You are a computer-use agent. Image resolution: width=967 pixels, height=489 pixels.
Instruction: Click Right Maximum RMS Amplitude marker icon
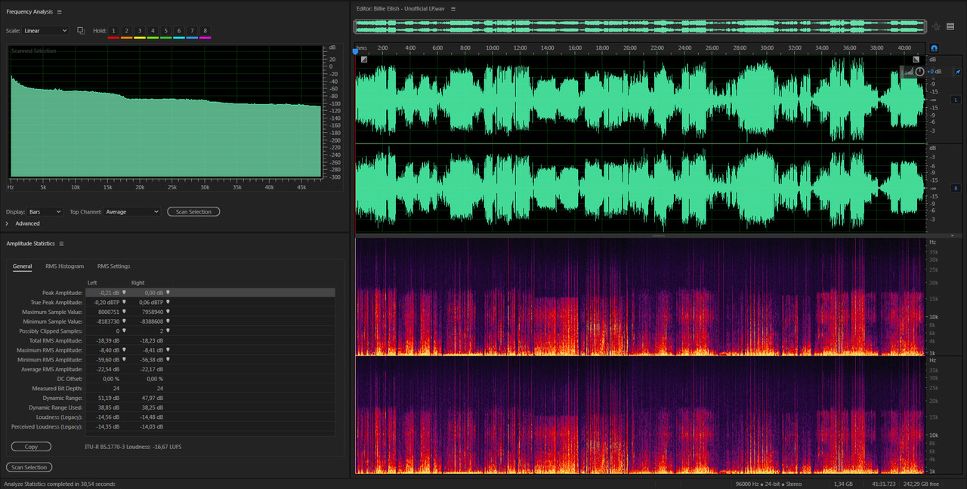pyautogui.click(x=168, y=350)
